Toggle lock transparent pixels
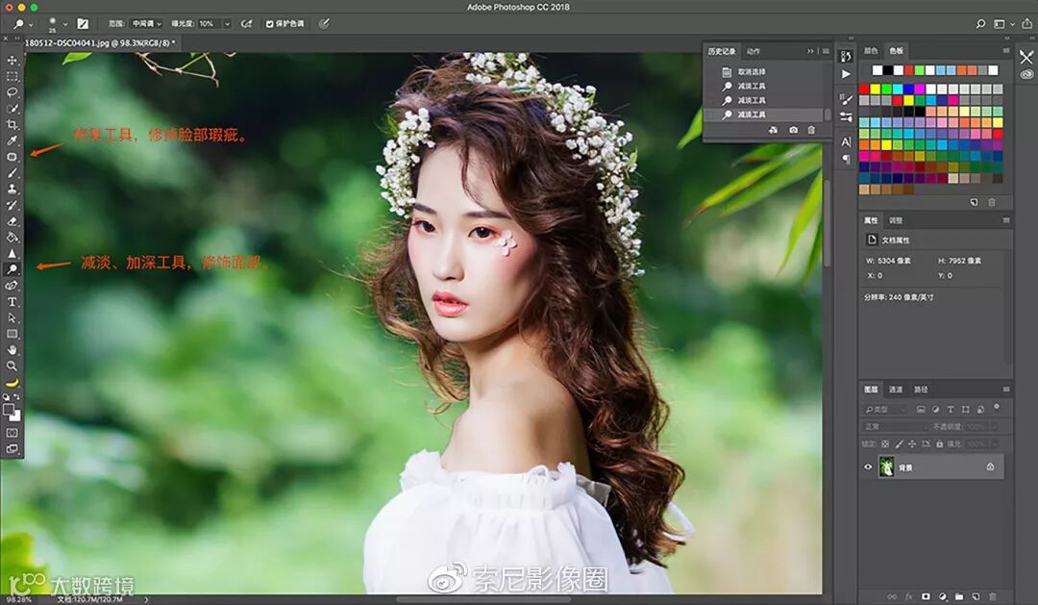Screen dimensions: 1038x605 (x=885, y=444)
